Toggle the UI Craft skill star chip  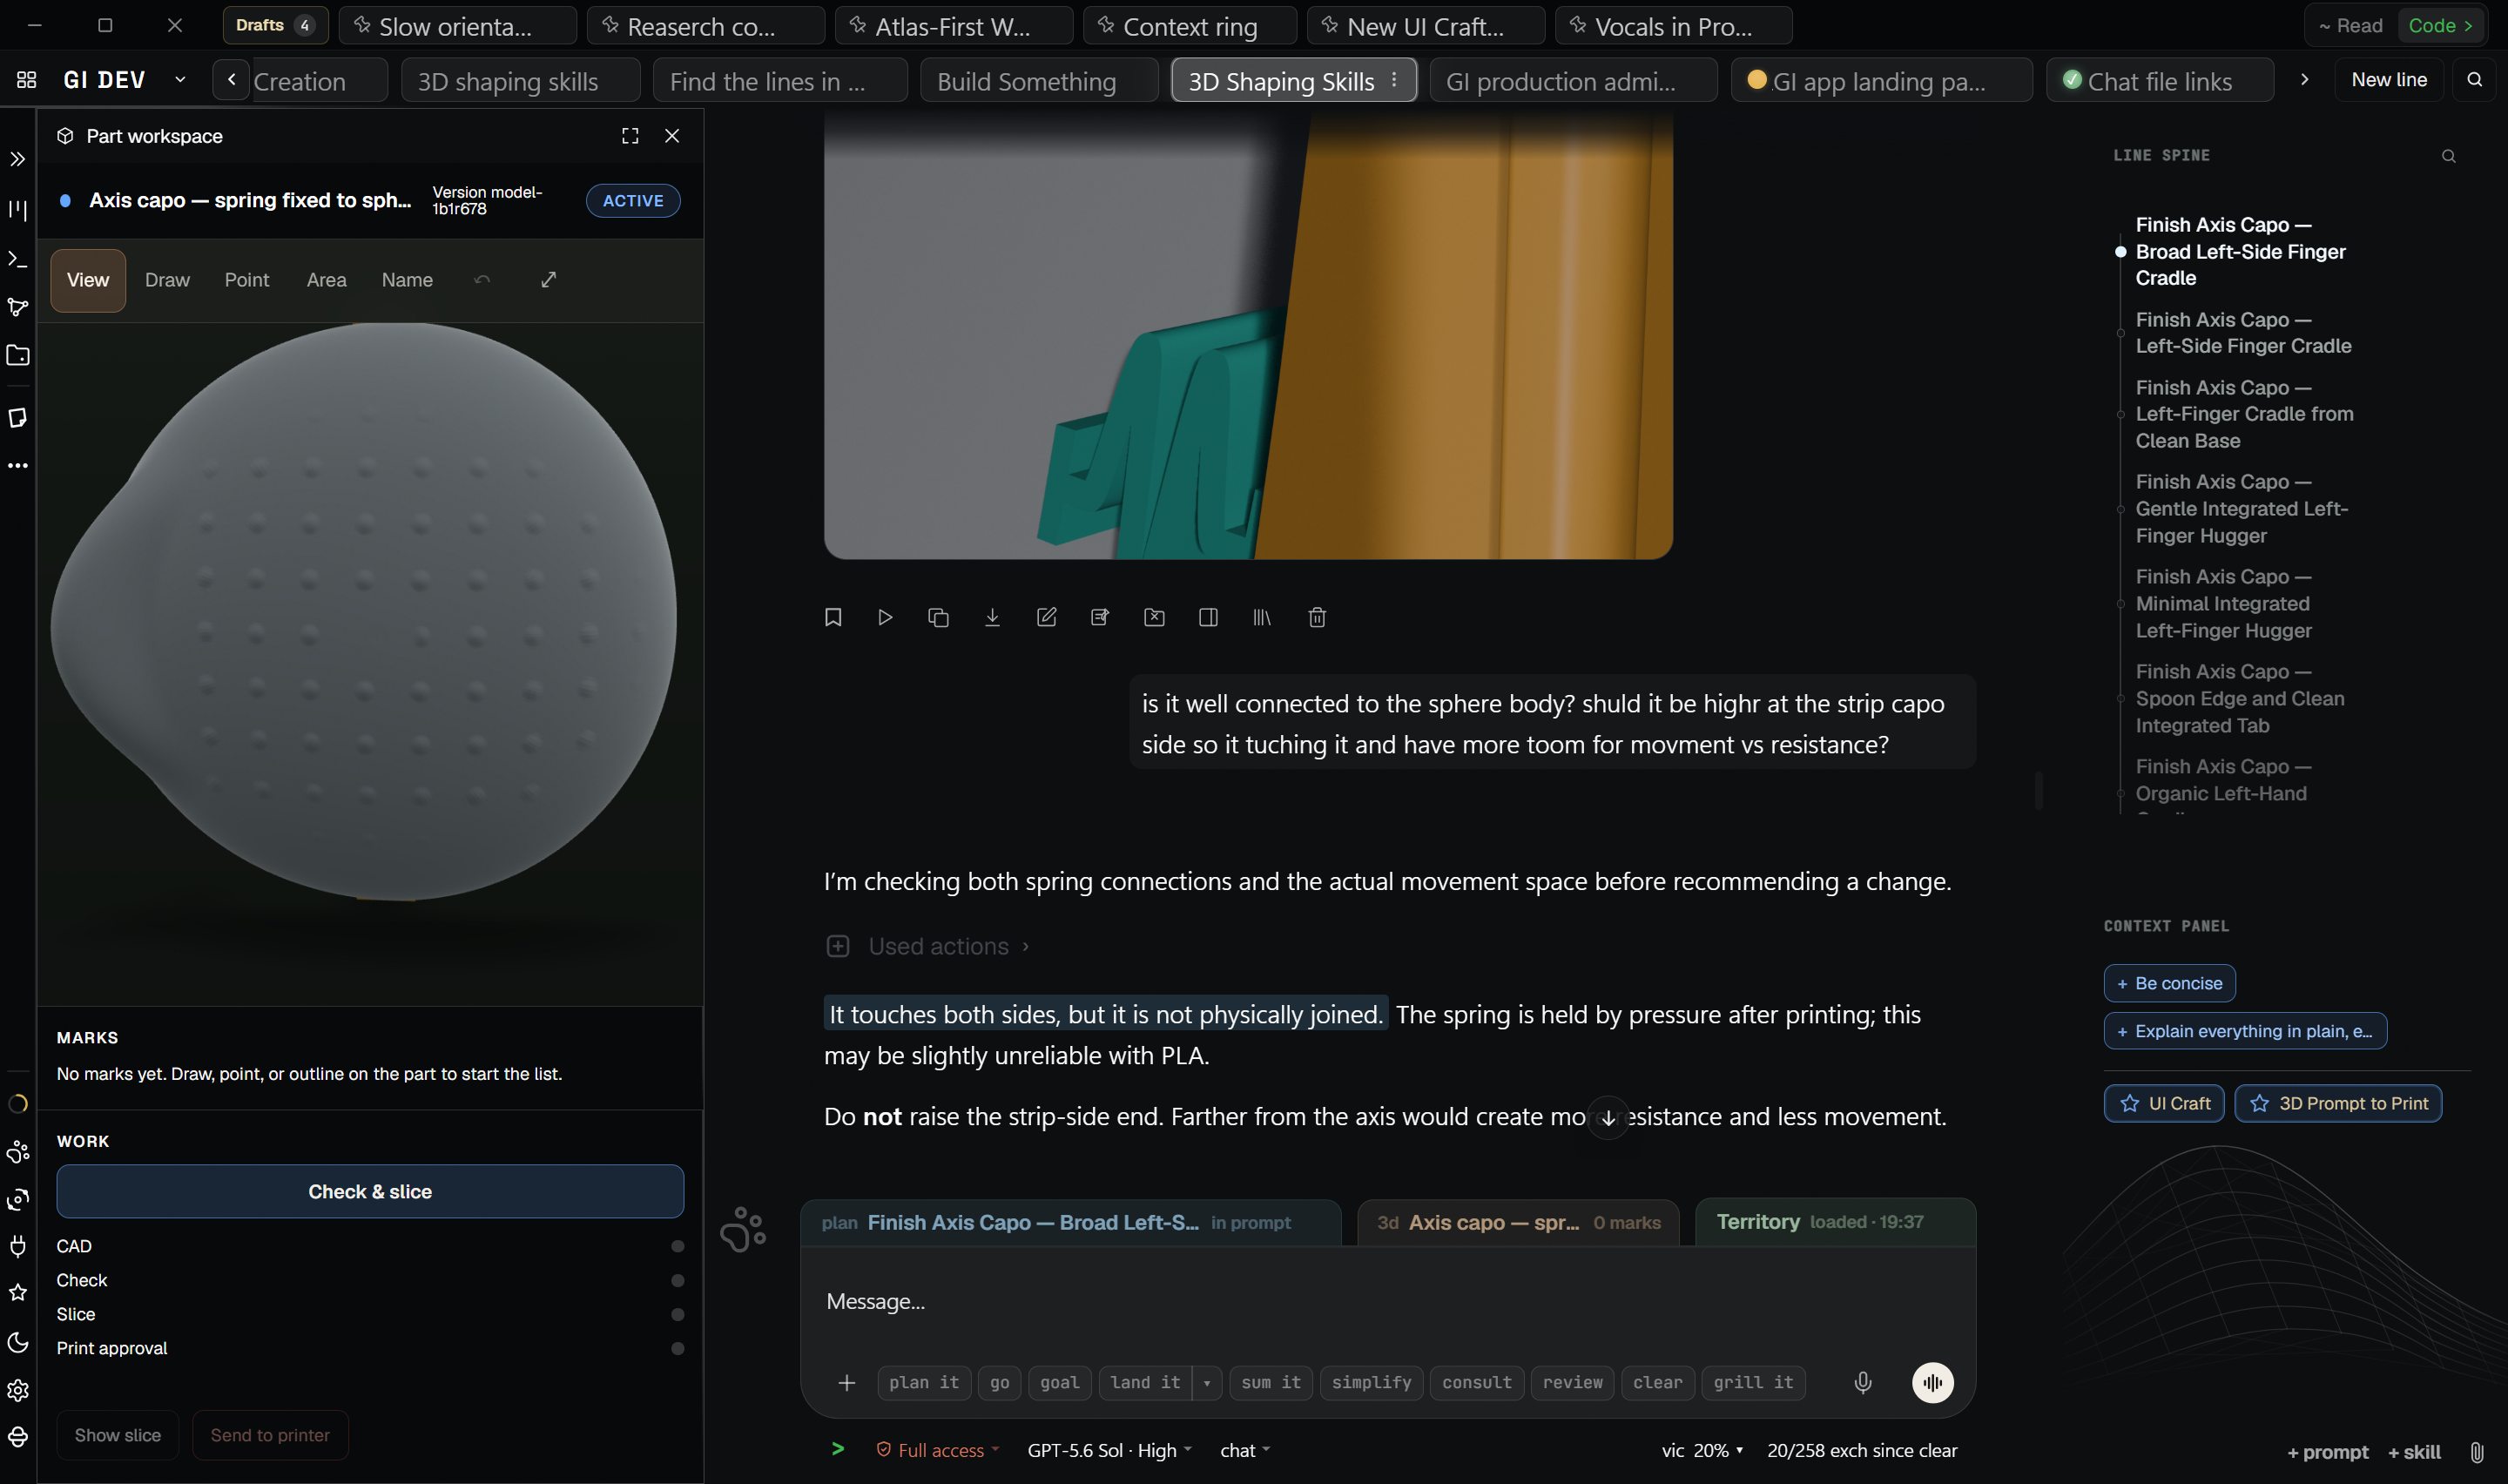(x=2163, y=1103)
